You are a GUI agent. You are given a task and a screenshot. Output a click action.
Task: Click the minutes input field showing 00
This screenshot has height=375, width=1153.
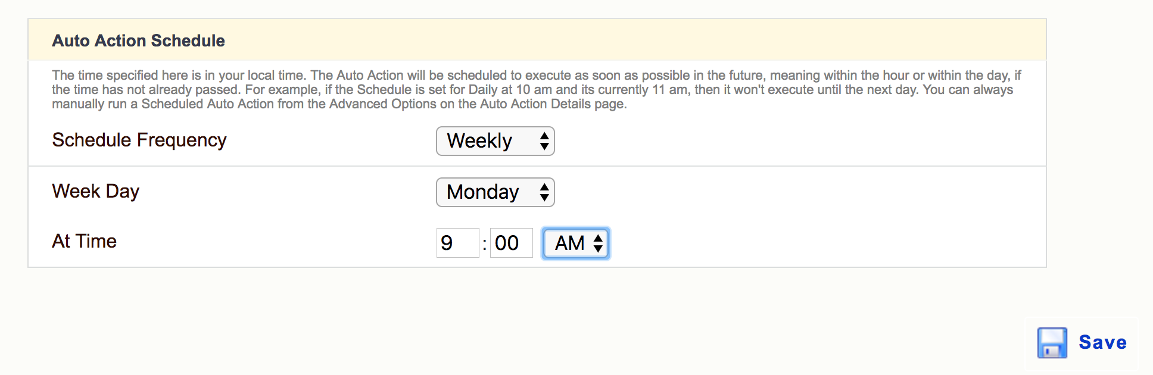point(511,243)
